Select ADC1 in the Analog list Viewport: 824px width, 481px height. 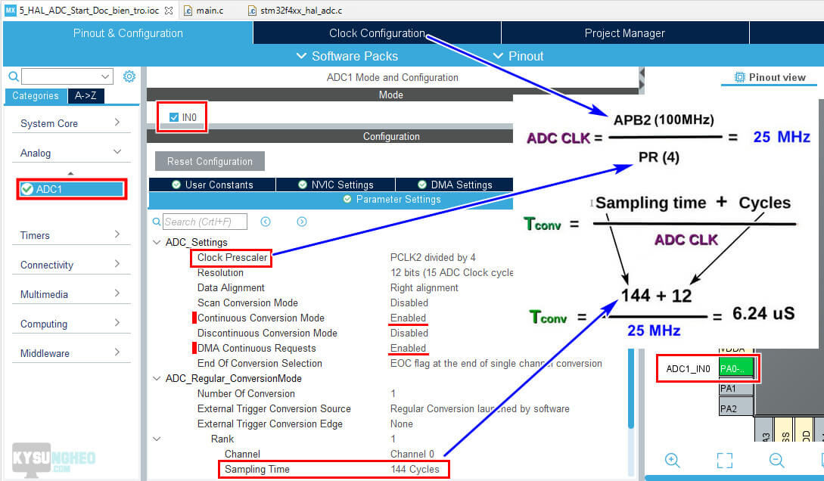tap(72, 189)
